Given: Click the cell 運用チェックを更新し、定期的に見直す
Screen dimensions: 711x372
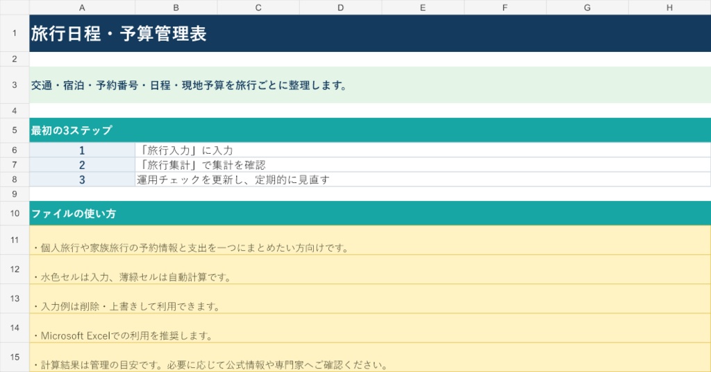Looking at the screenshot, I should coord(423,179).
